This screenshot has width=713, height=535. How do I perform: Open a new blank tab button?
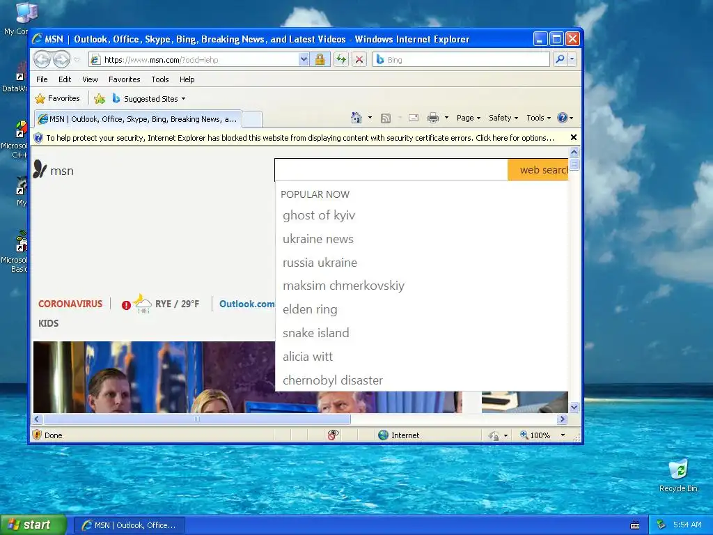click(252, 119)
